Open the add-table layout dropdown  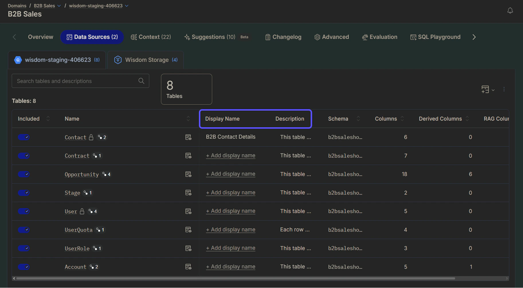(488, 89)
